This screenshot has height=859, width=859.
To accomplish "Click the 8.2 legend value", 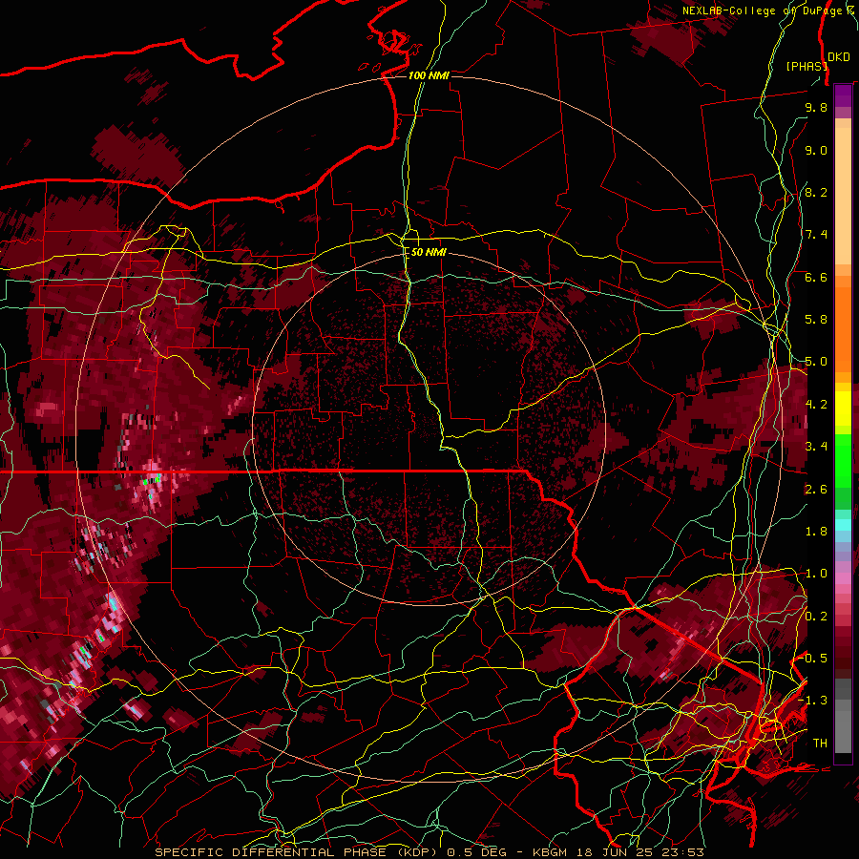I will 816,192.
